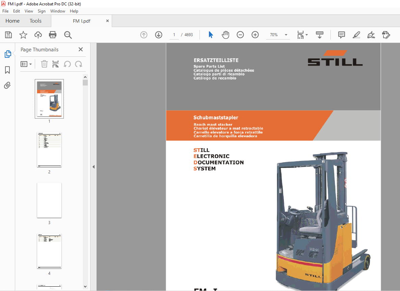Click the ELECTRONIC text line

[x=212, y=156]
